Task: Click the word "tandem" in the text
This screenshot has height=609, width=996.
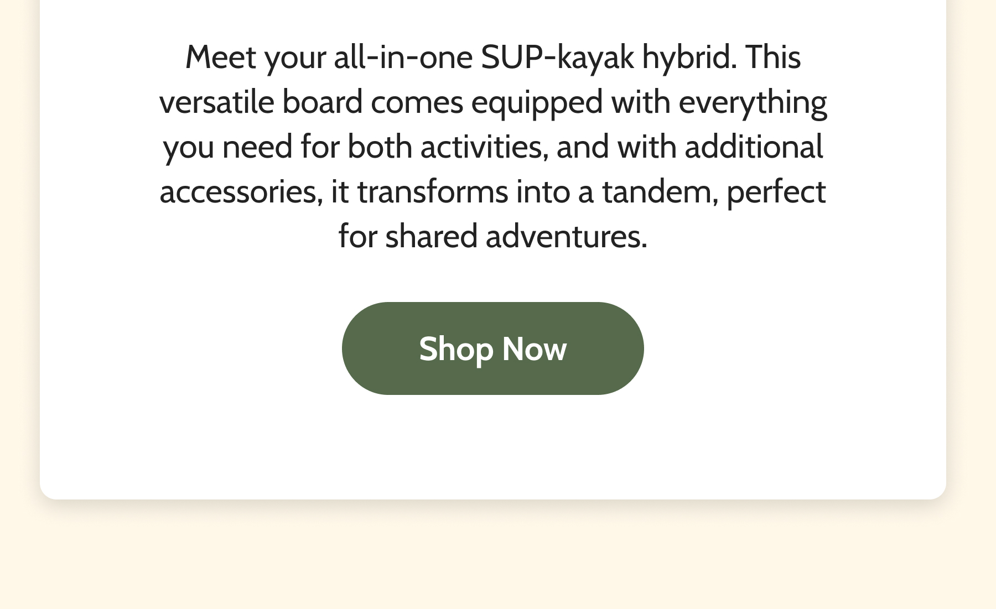Action: [x=660, y=192]
